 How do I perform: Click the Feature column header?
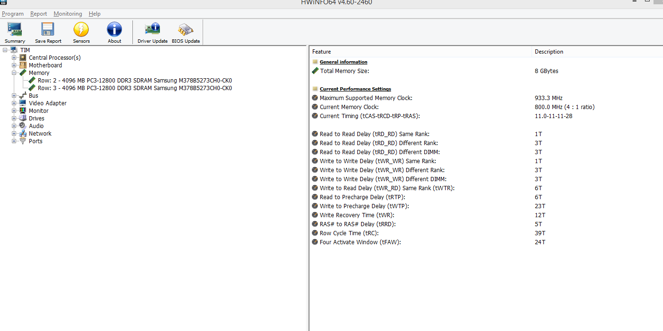click(420, 51)
